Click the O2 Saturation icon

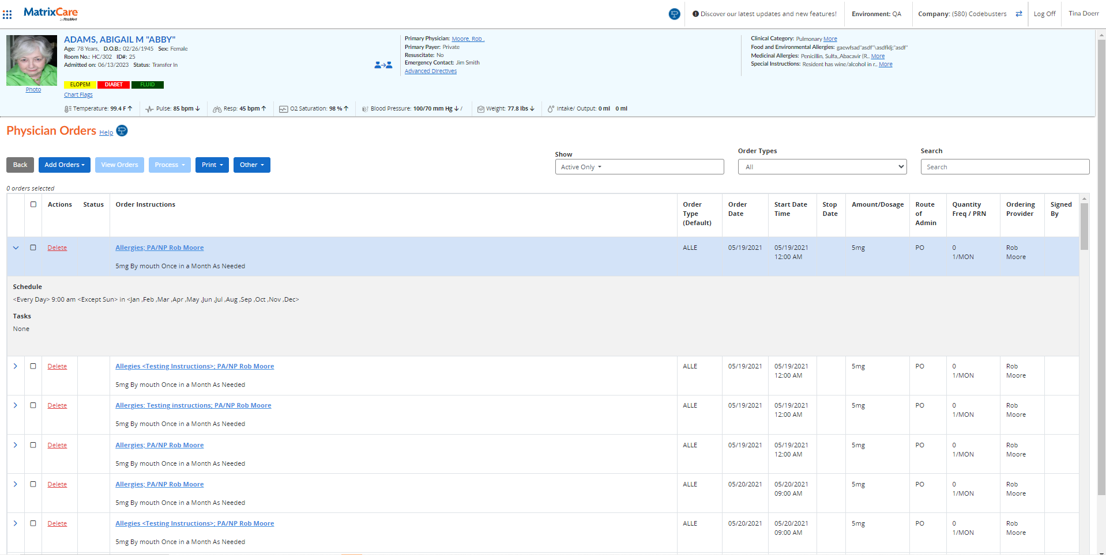284,109
